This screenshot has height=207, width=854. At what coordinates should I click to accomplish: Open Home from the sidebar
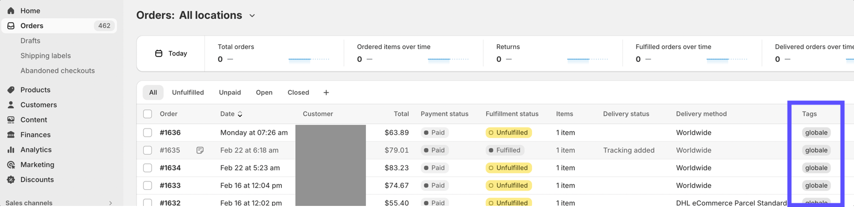pyautogui.click(x=30, y=11)
